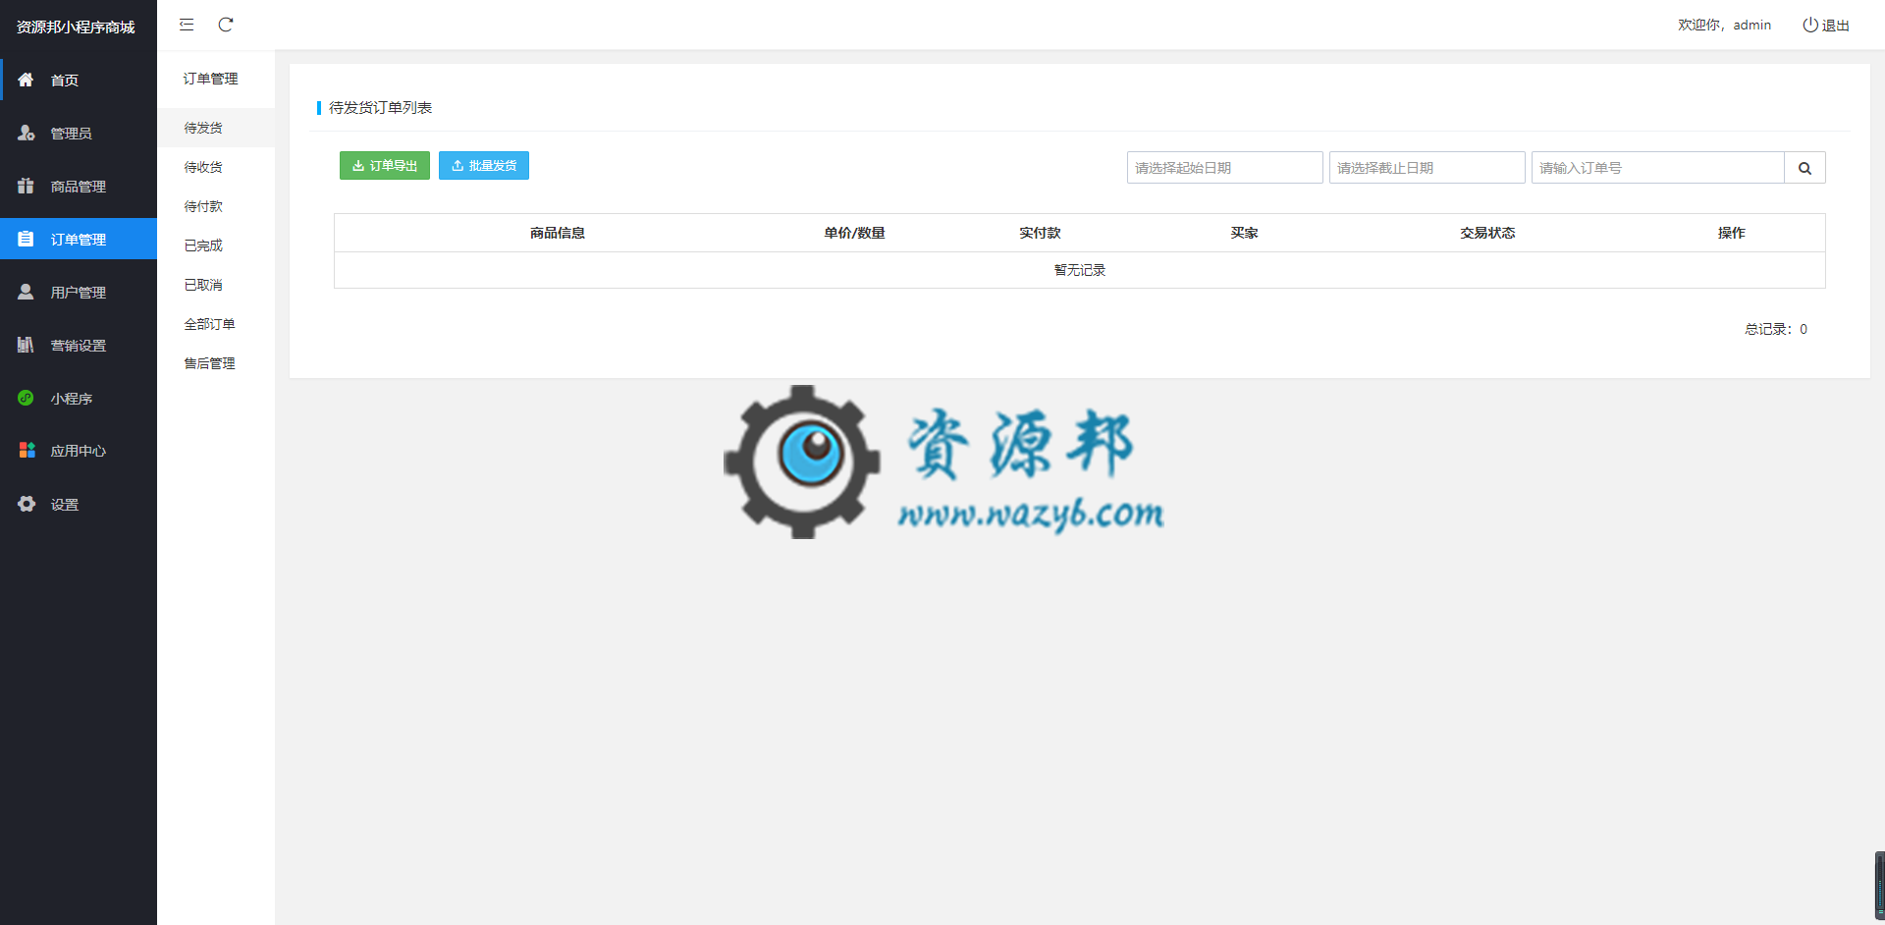The image size is (1885, 925).
Task: Click the refresh icon in top bar
Action: [x=226, y=25]
